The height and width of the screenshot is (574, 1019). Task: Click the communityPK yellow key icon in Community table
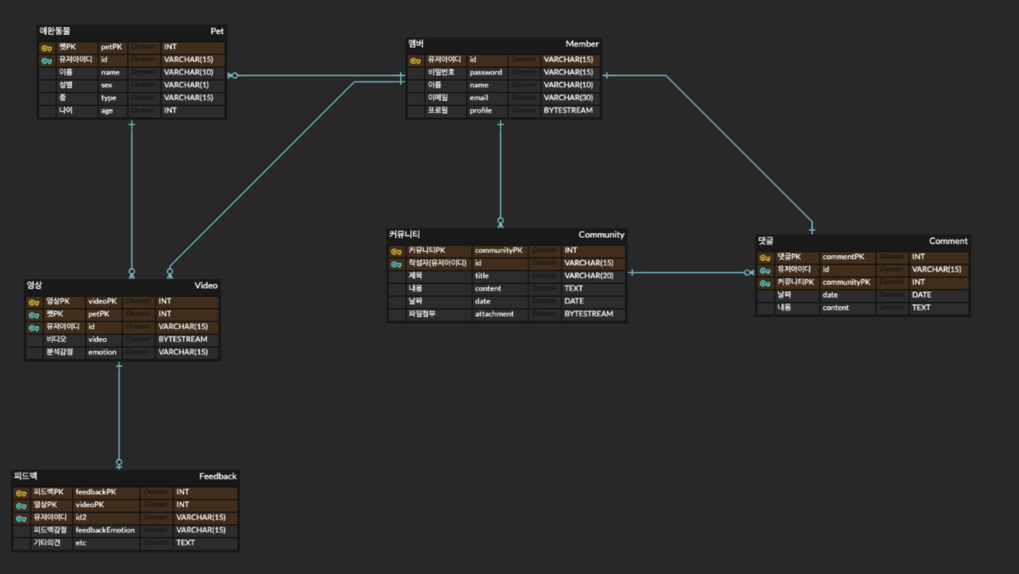(396, 251)
